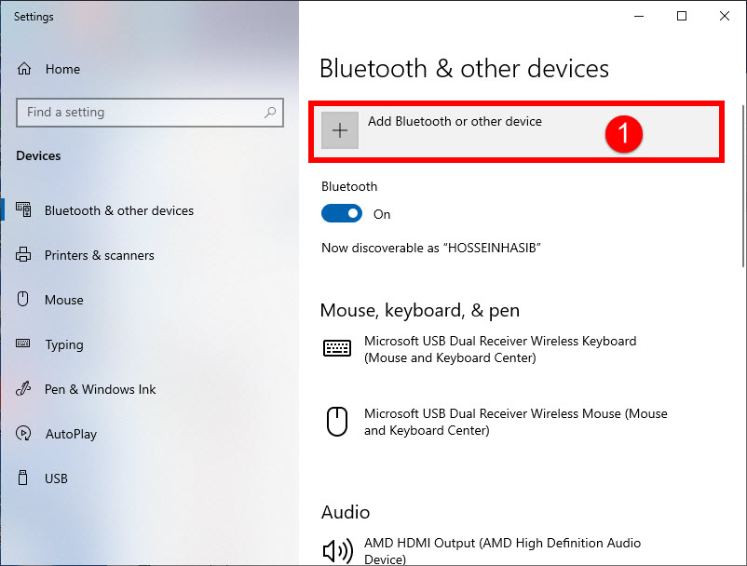The height and width of the screenshot is (566, 747).
Task: Click the AutoPlay icon
Action: tap(23, 433)
